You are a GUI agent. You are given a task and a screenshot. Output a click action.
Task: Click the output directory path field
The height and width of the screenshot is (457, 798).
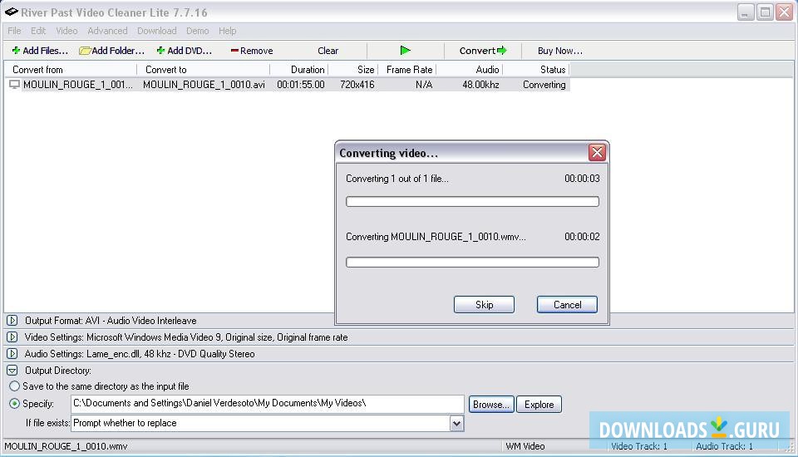click(267, 404)
